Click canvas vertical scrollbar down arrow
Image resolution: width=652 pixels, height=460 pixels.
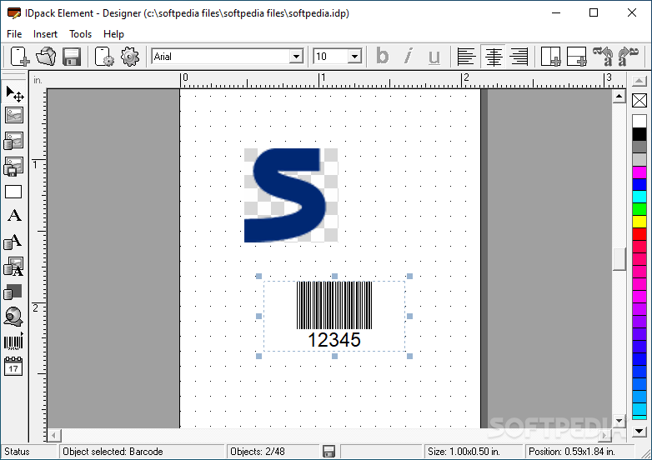619,421
